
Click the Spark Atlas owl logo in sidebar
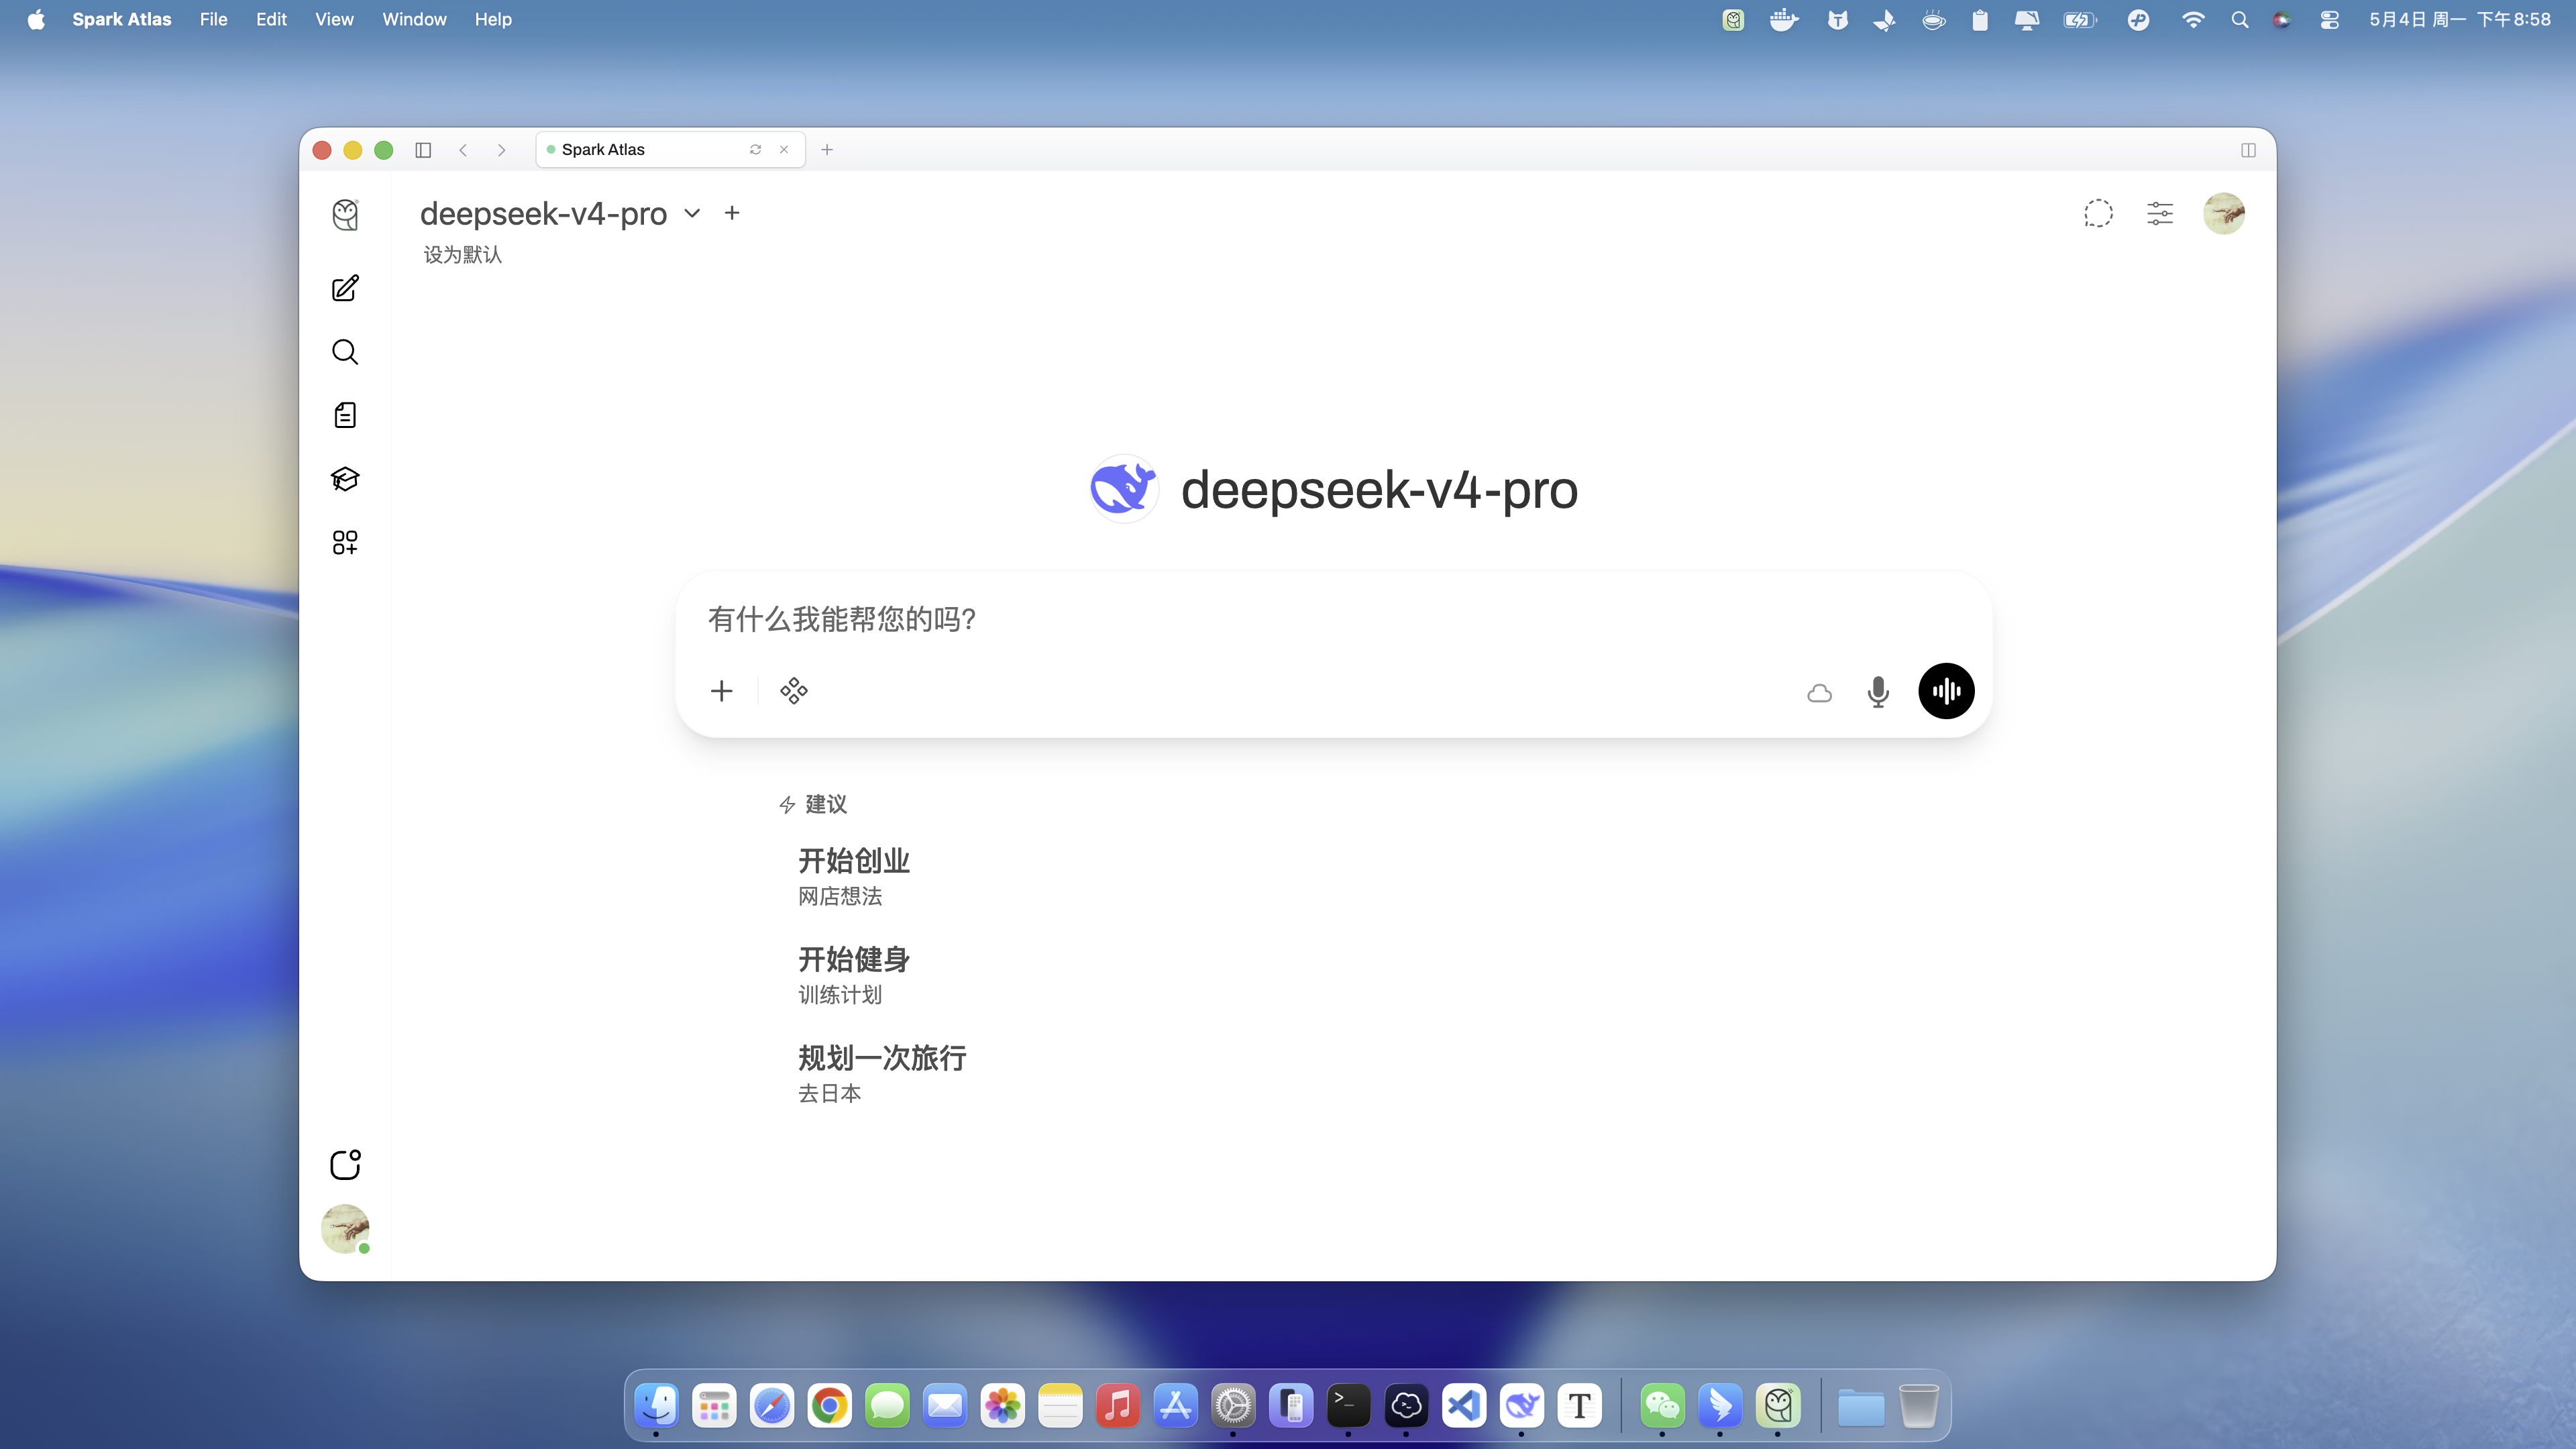click(345, 214)
